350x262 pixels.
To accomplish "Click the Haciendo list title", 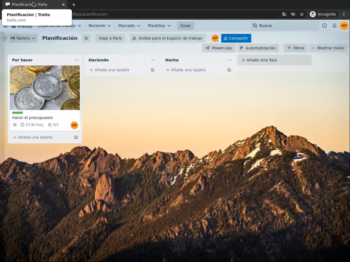I will (99, 60).
